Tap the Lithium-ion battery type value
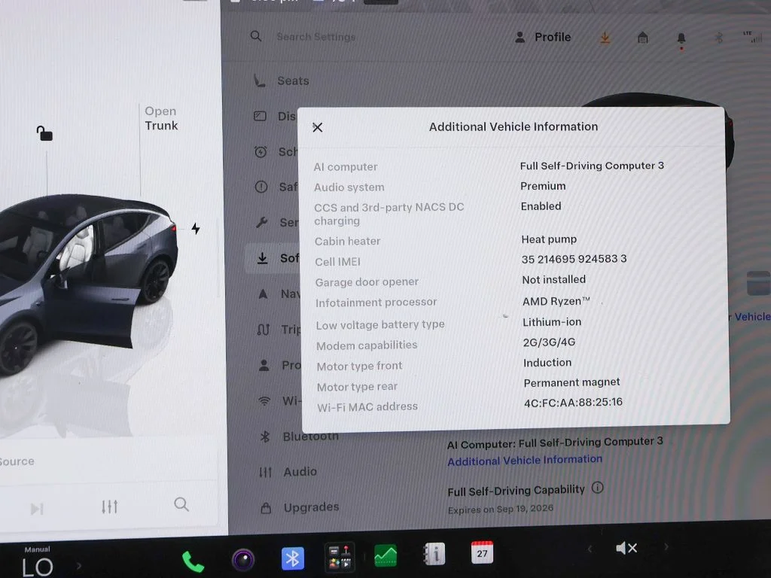The height and width of the screenshot is (578, 771). [x=552, y=322]
